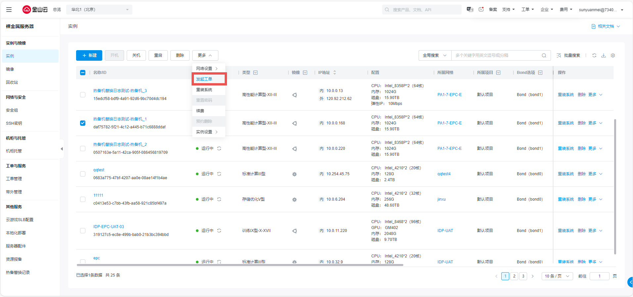Open table column settings gear icon
The height and width of the screenshot is (297, 633).
[613, 55]
